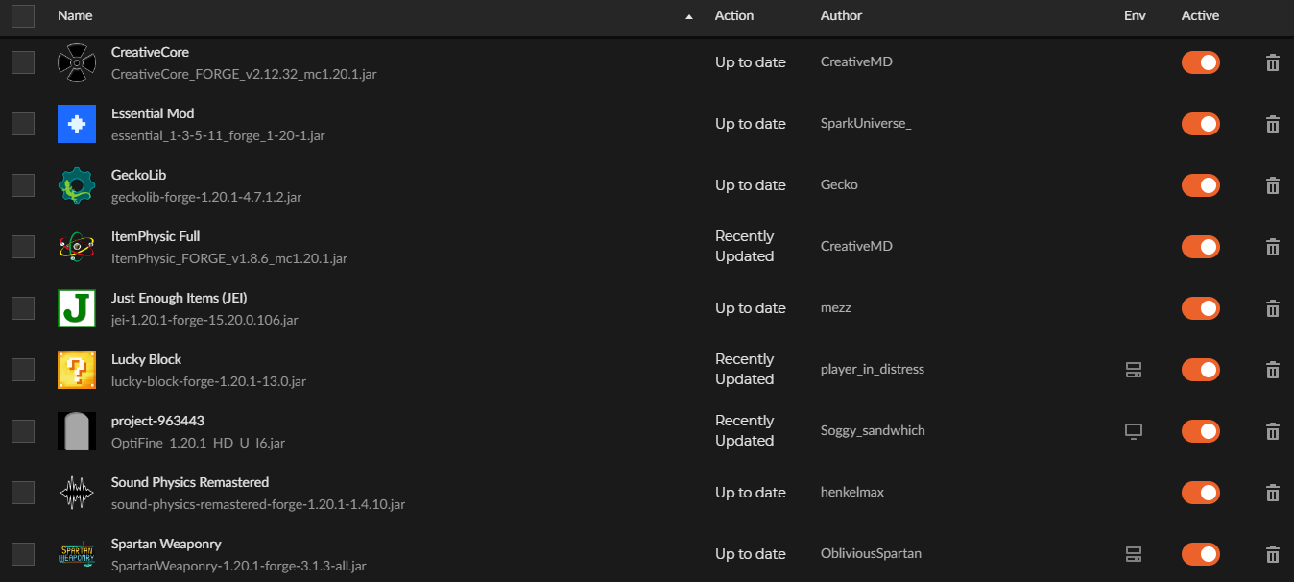Disable the Essential Mod active toggle
This screenshot has height=582, width=1294.
pyautogui.click(x=1201, y=124)
